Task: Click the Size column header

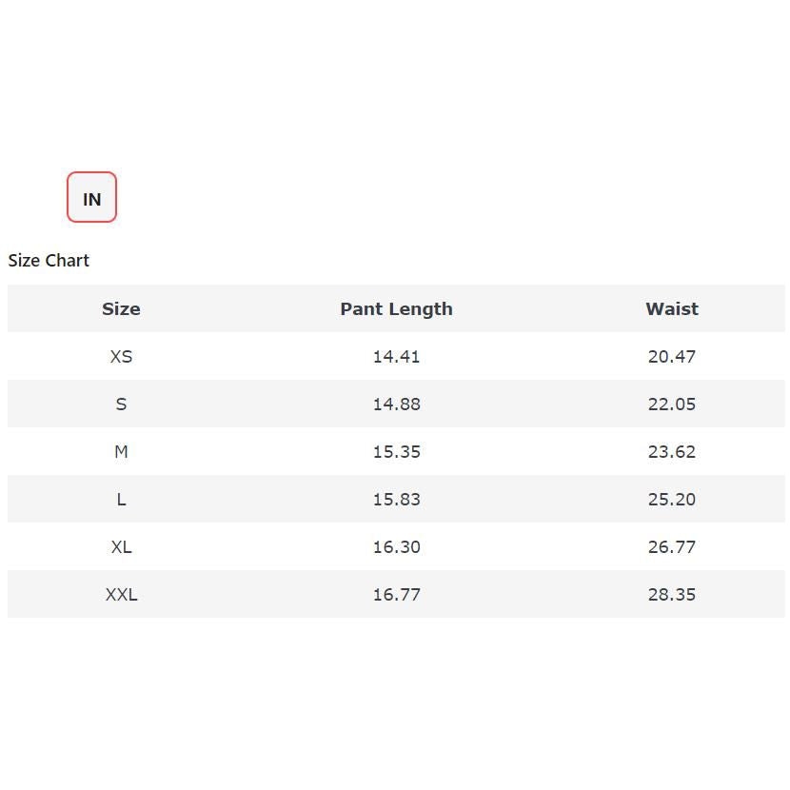Action: coord(121,309)
